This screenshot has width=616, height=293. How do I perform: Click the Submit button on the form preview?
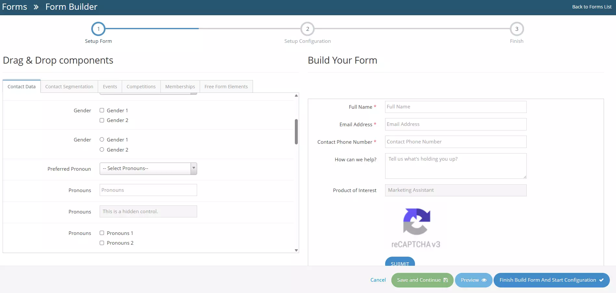[x=400, y=263]
